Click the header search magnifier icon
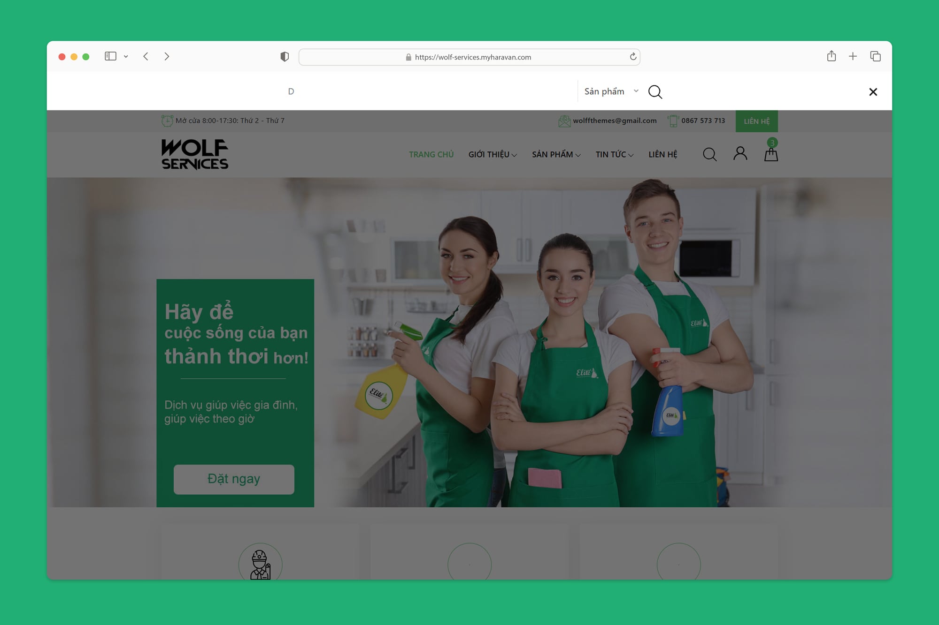 [709, 154]
